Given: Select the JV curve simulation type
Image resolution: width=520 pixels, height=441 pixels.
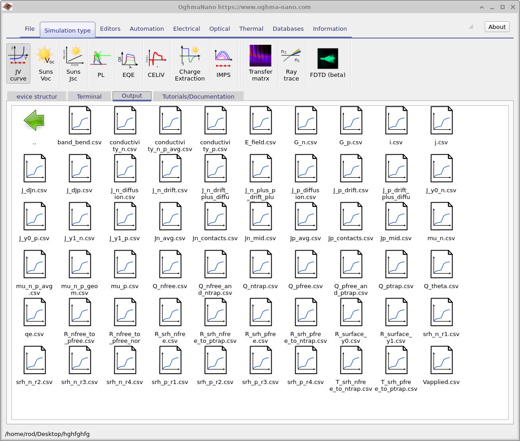Looking at the screenshot, I should click(x=18, y=63).
